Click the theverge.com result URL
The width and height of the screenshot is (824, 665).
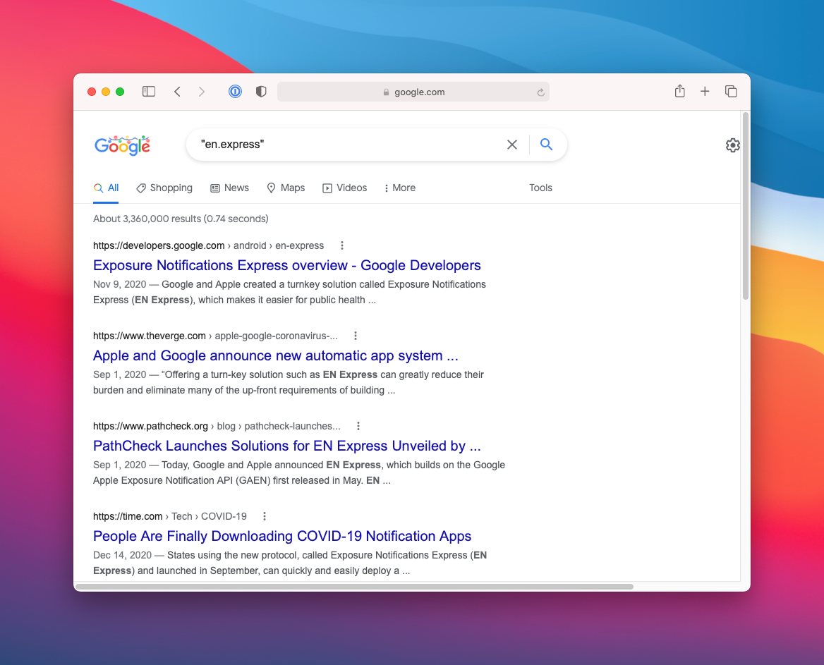pyautogui.click(x=215, y=336)
